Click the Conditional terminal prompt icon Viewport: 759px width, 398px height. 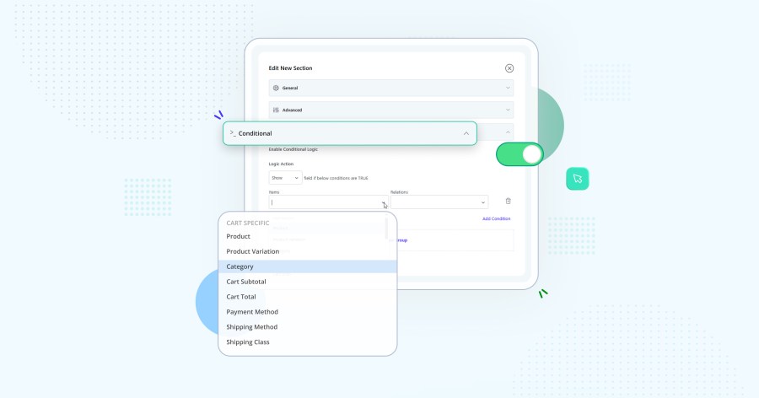(x=233, y=133)
